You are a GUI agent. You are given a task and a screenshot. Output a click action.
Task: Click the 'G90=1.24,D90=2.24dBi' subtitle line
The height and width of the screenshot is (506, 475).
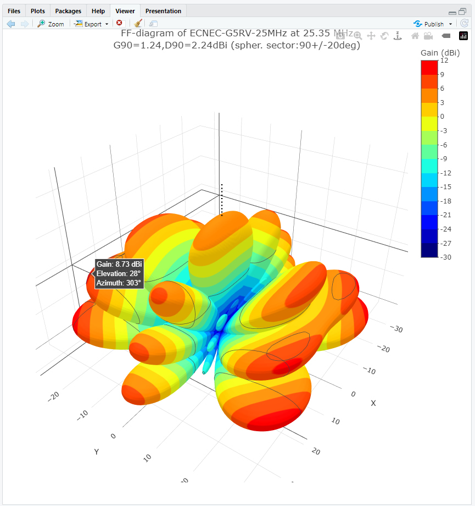point(237,45)
